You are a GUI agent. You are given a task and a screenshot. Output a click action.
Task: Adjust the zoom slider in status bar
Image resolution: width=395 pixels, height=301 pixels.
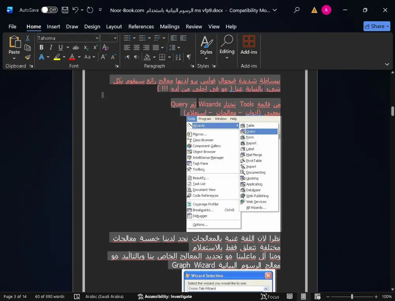tap(352, 296)
